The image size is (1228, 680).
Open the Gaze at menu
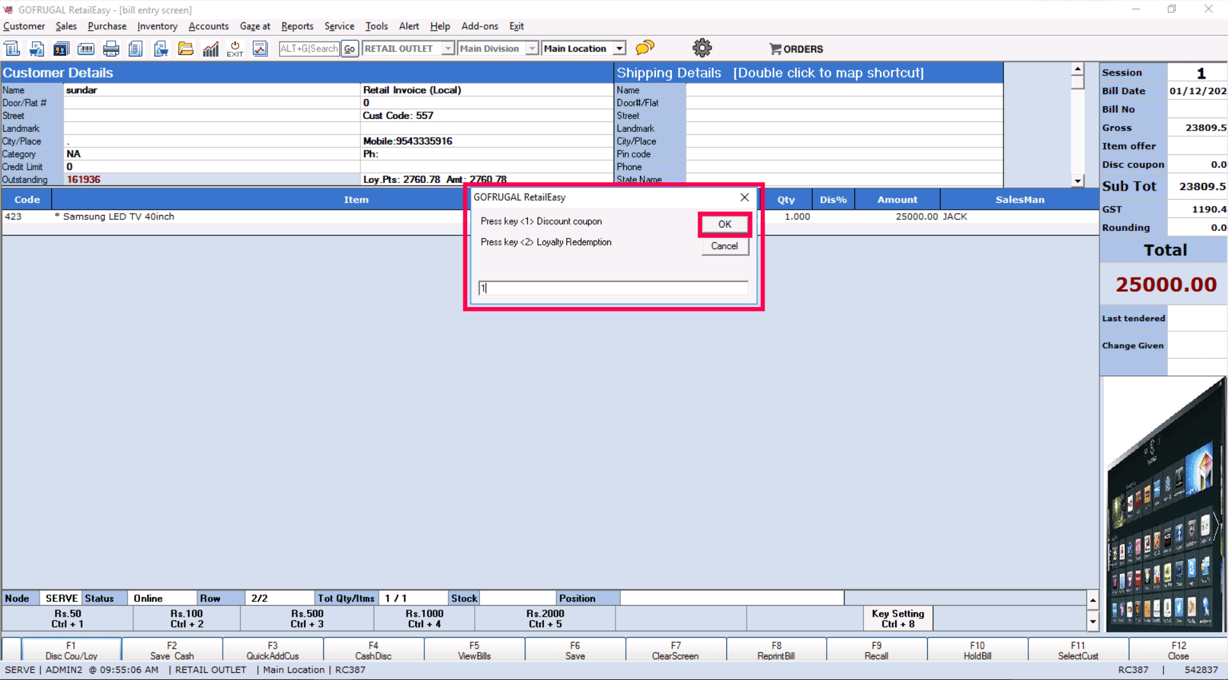[255, 26]
